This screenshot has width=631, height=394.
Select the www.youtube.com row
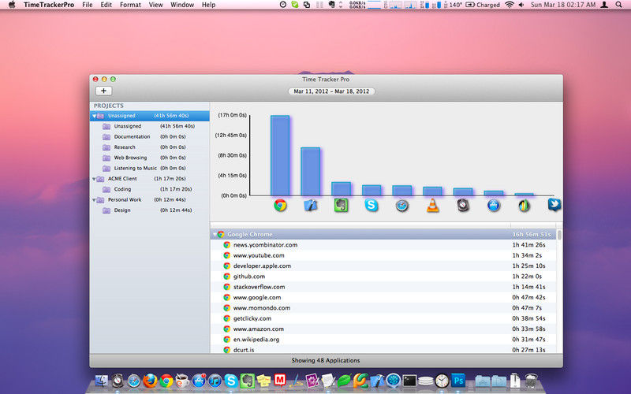[383, 255]
